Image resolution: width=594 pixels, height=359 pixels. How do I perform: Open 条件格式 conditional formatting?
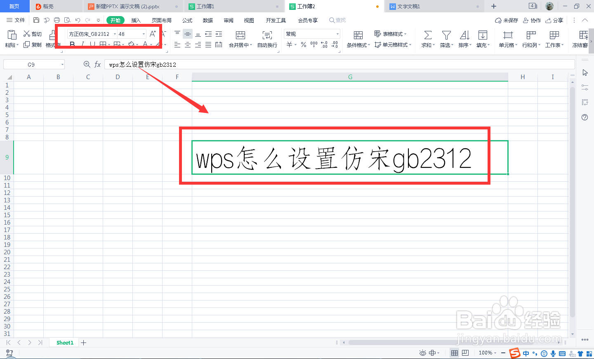click(x=358, y=39)
